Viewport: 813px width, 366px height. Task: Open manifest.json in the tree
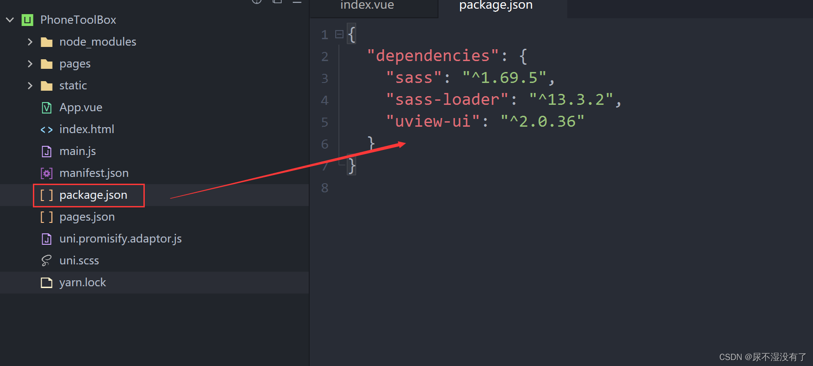pos(94,173)
